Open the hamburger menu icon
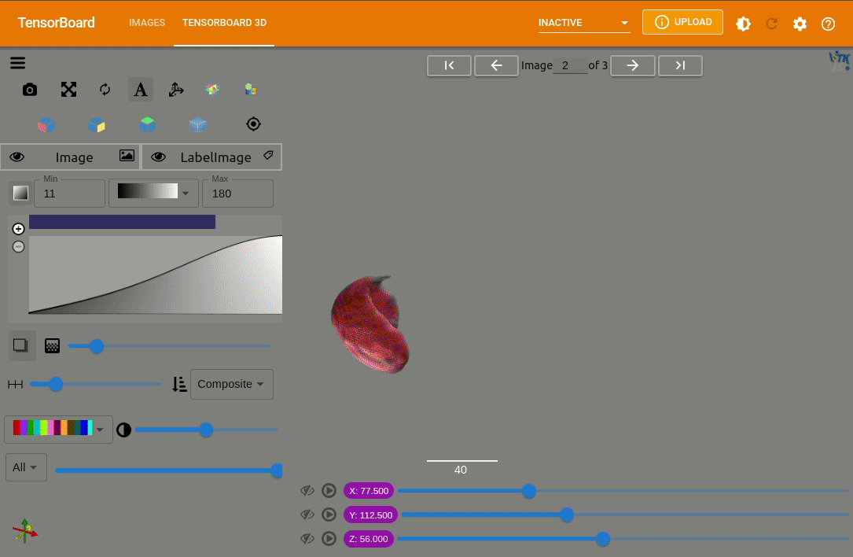 coord(17,63)
